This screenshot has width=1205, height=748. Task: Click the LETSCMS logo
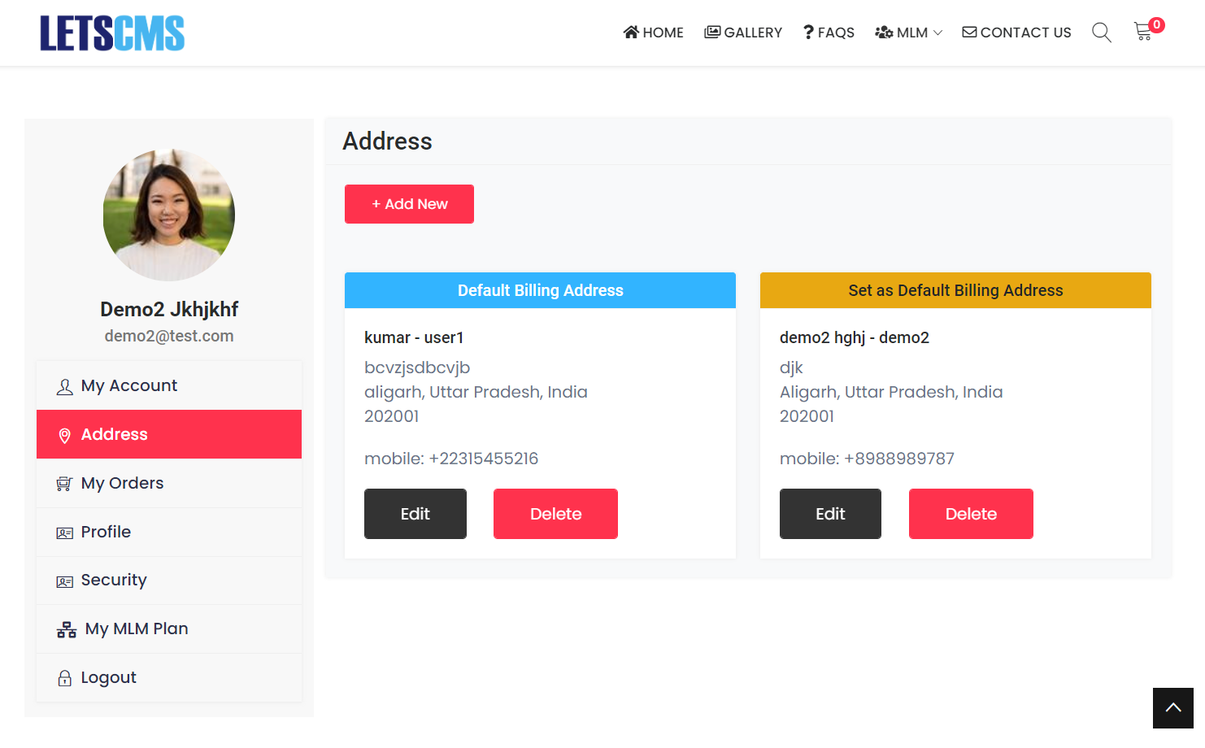point(112,33)
